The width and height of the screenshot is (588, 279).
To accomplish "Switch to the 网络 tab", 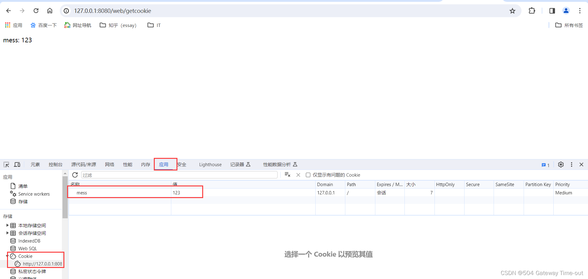I will pyautogui.click(x=110, y=165).
